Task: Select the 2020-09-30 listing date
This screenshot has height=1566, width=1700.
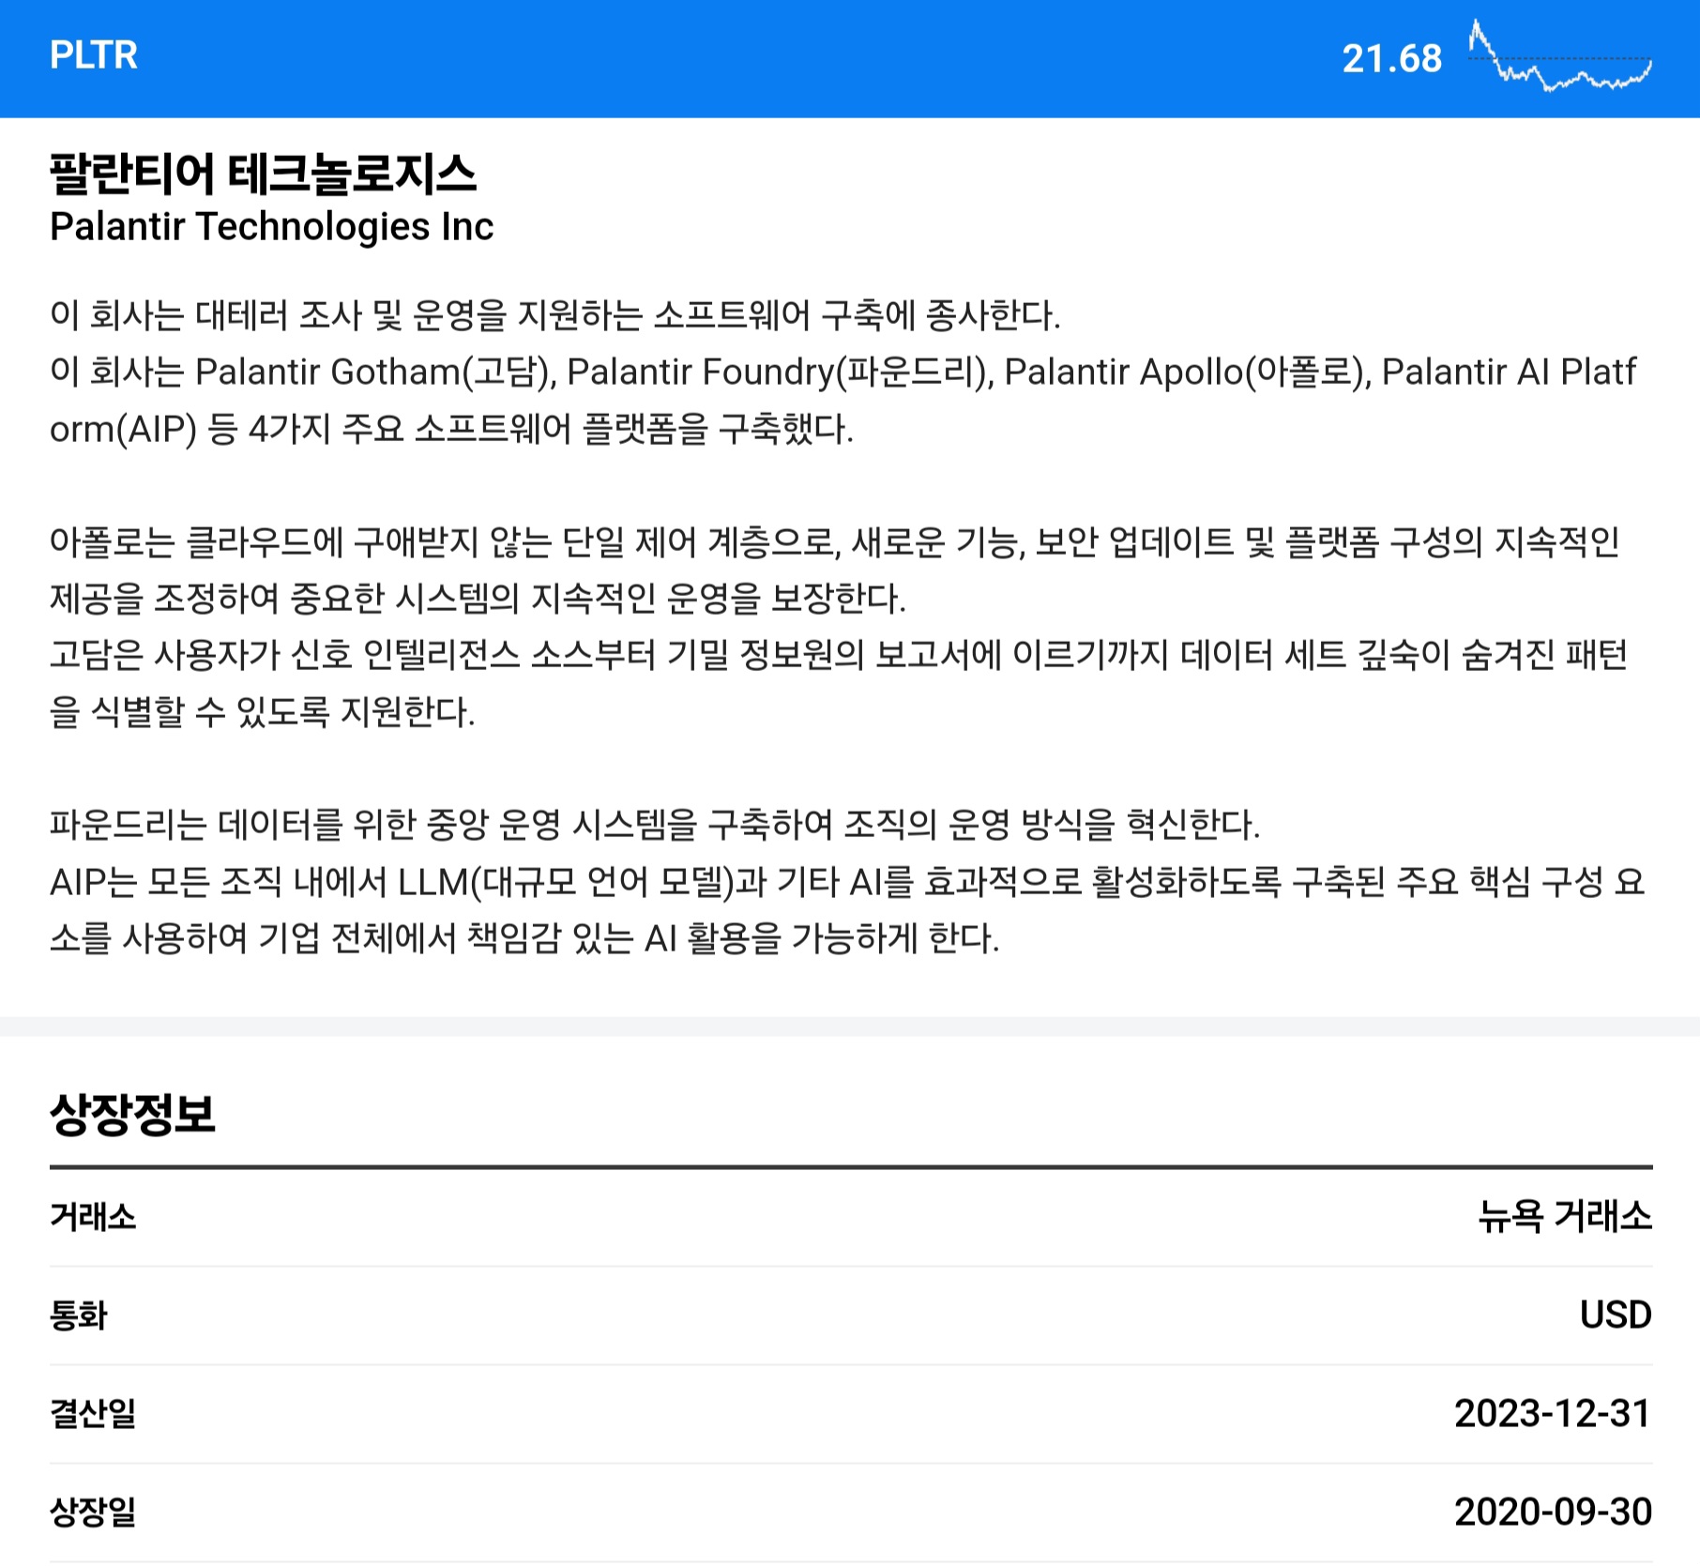Action: [x=1553, y=1512]
